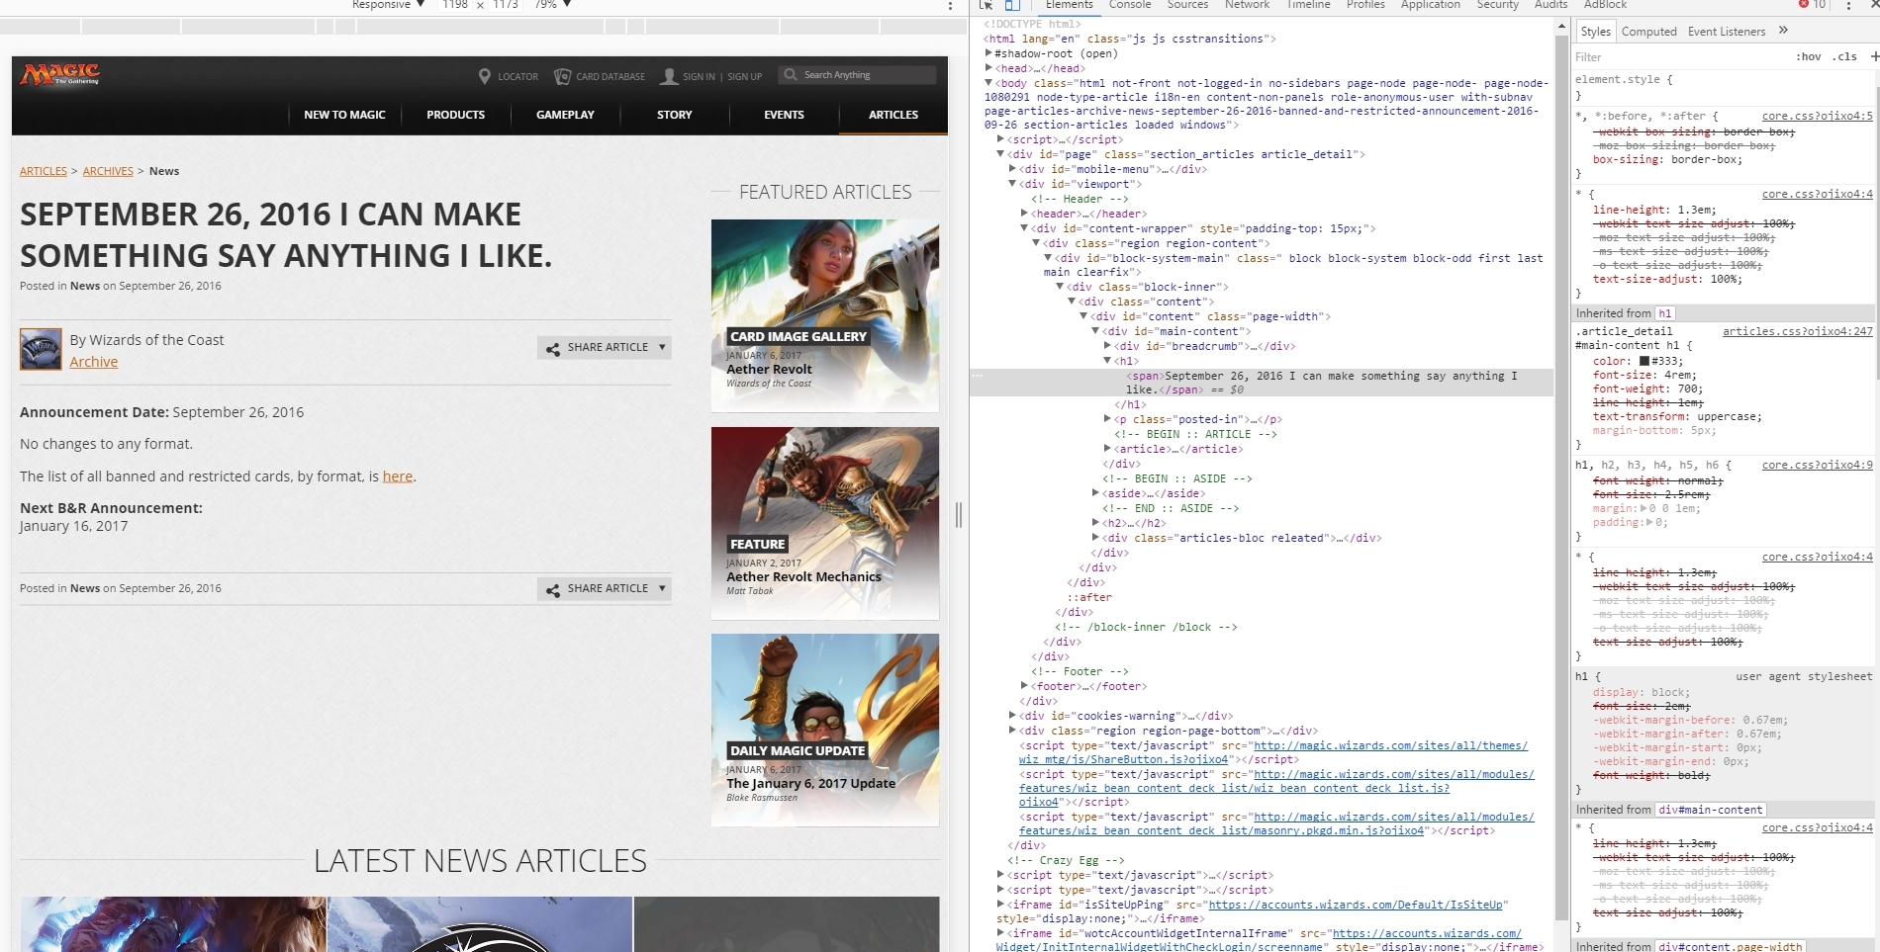Click the author Archive link

93,362
